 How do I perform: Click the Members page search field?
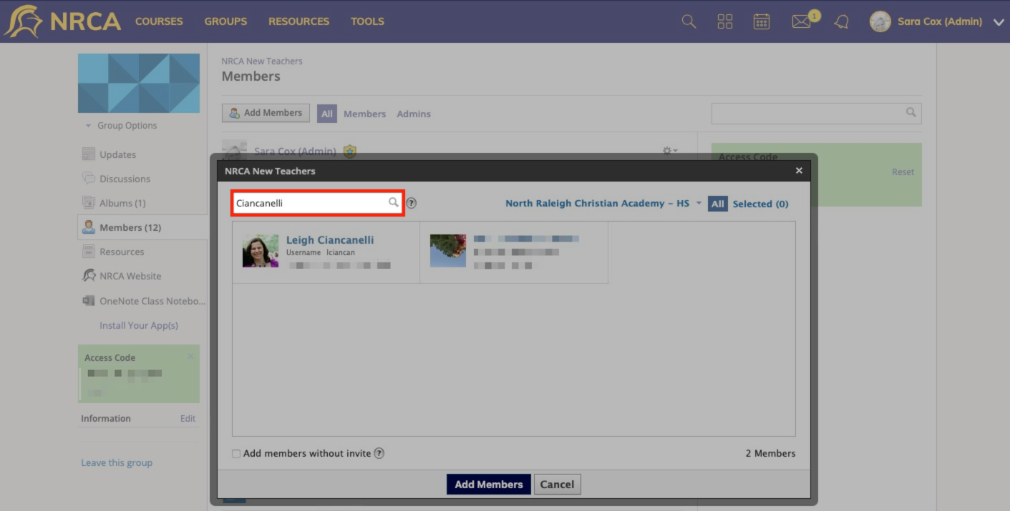pyautogui.click(x=816, y=113)
